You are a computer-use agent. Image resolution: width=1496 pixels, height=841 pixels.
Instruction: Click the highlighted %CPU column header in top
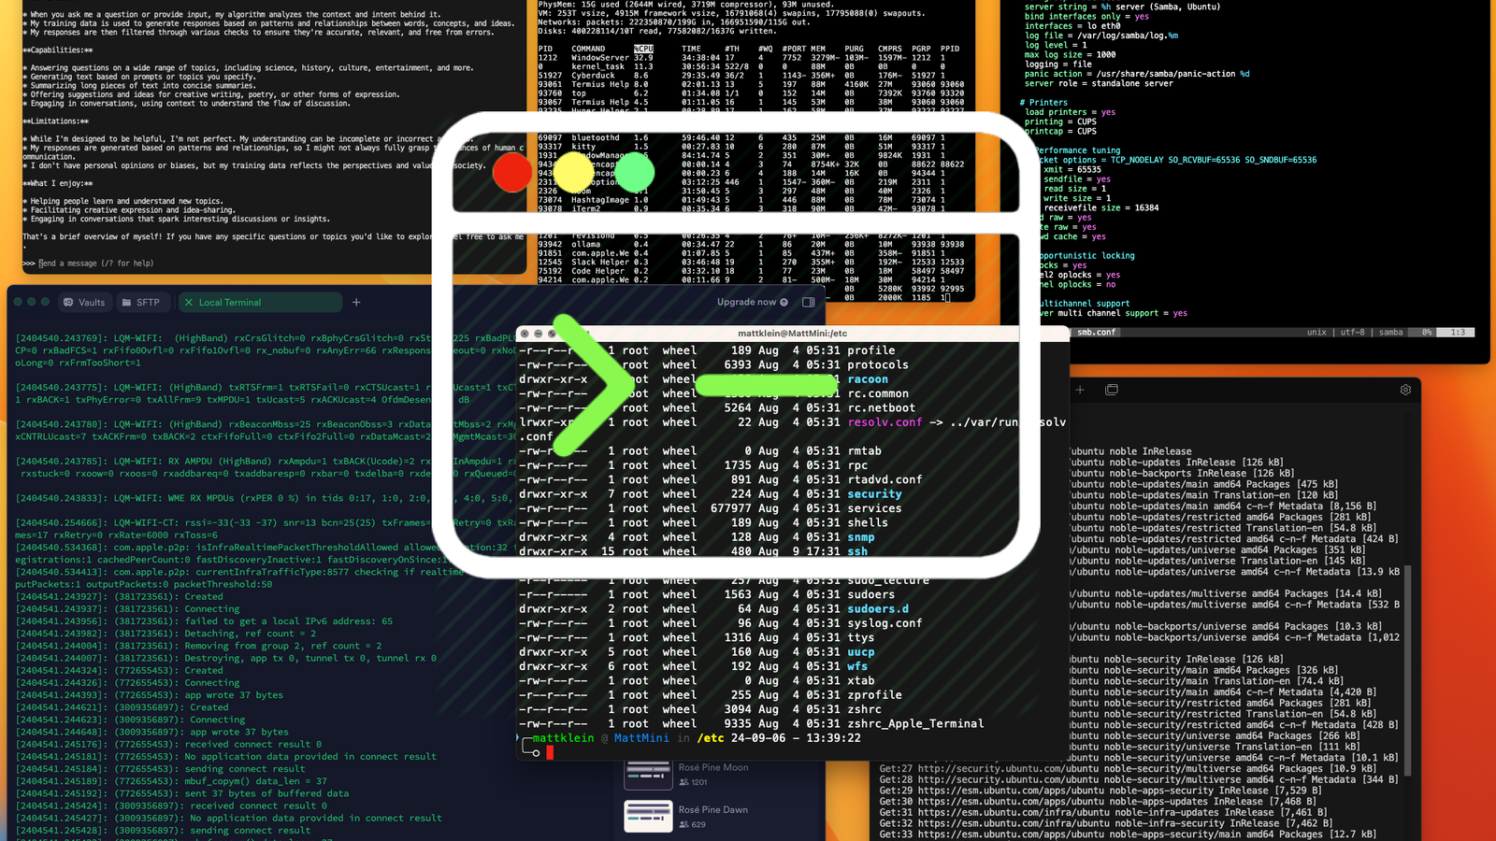(643, 49)
